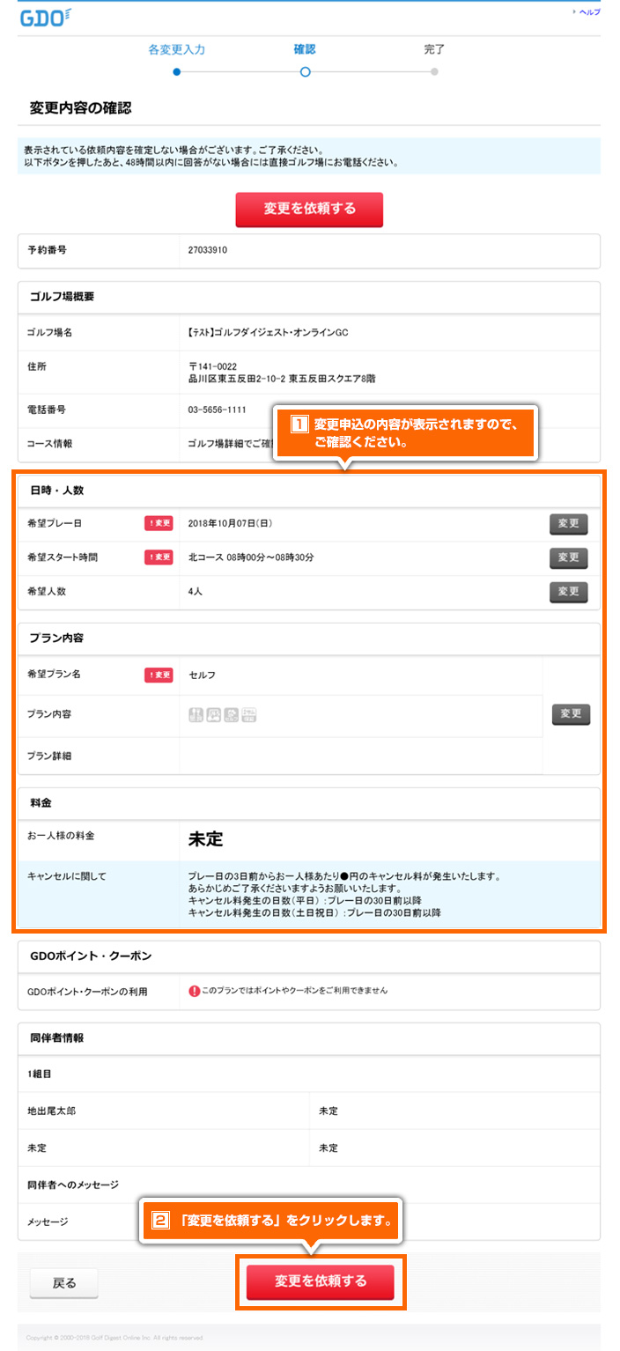This screenshot has width=620, height=1351.
Task: Click the plan name セルフ
Action: [202, 675]
